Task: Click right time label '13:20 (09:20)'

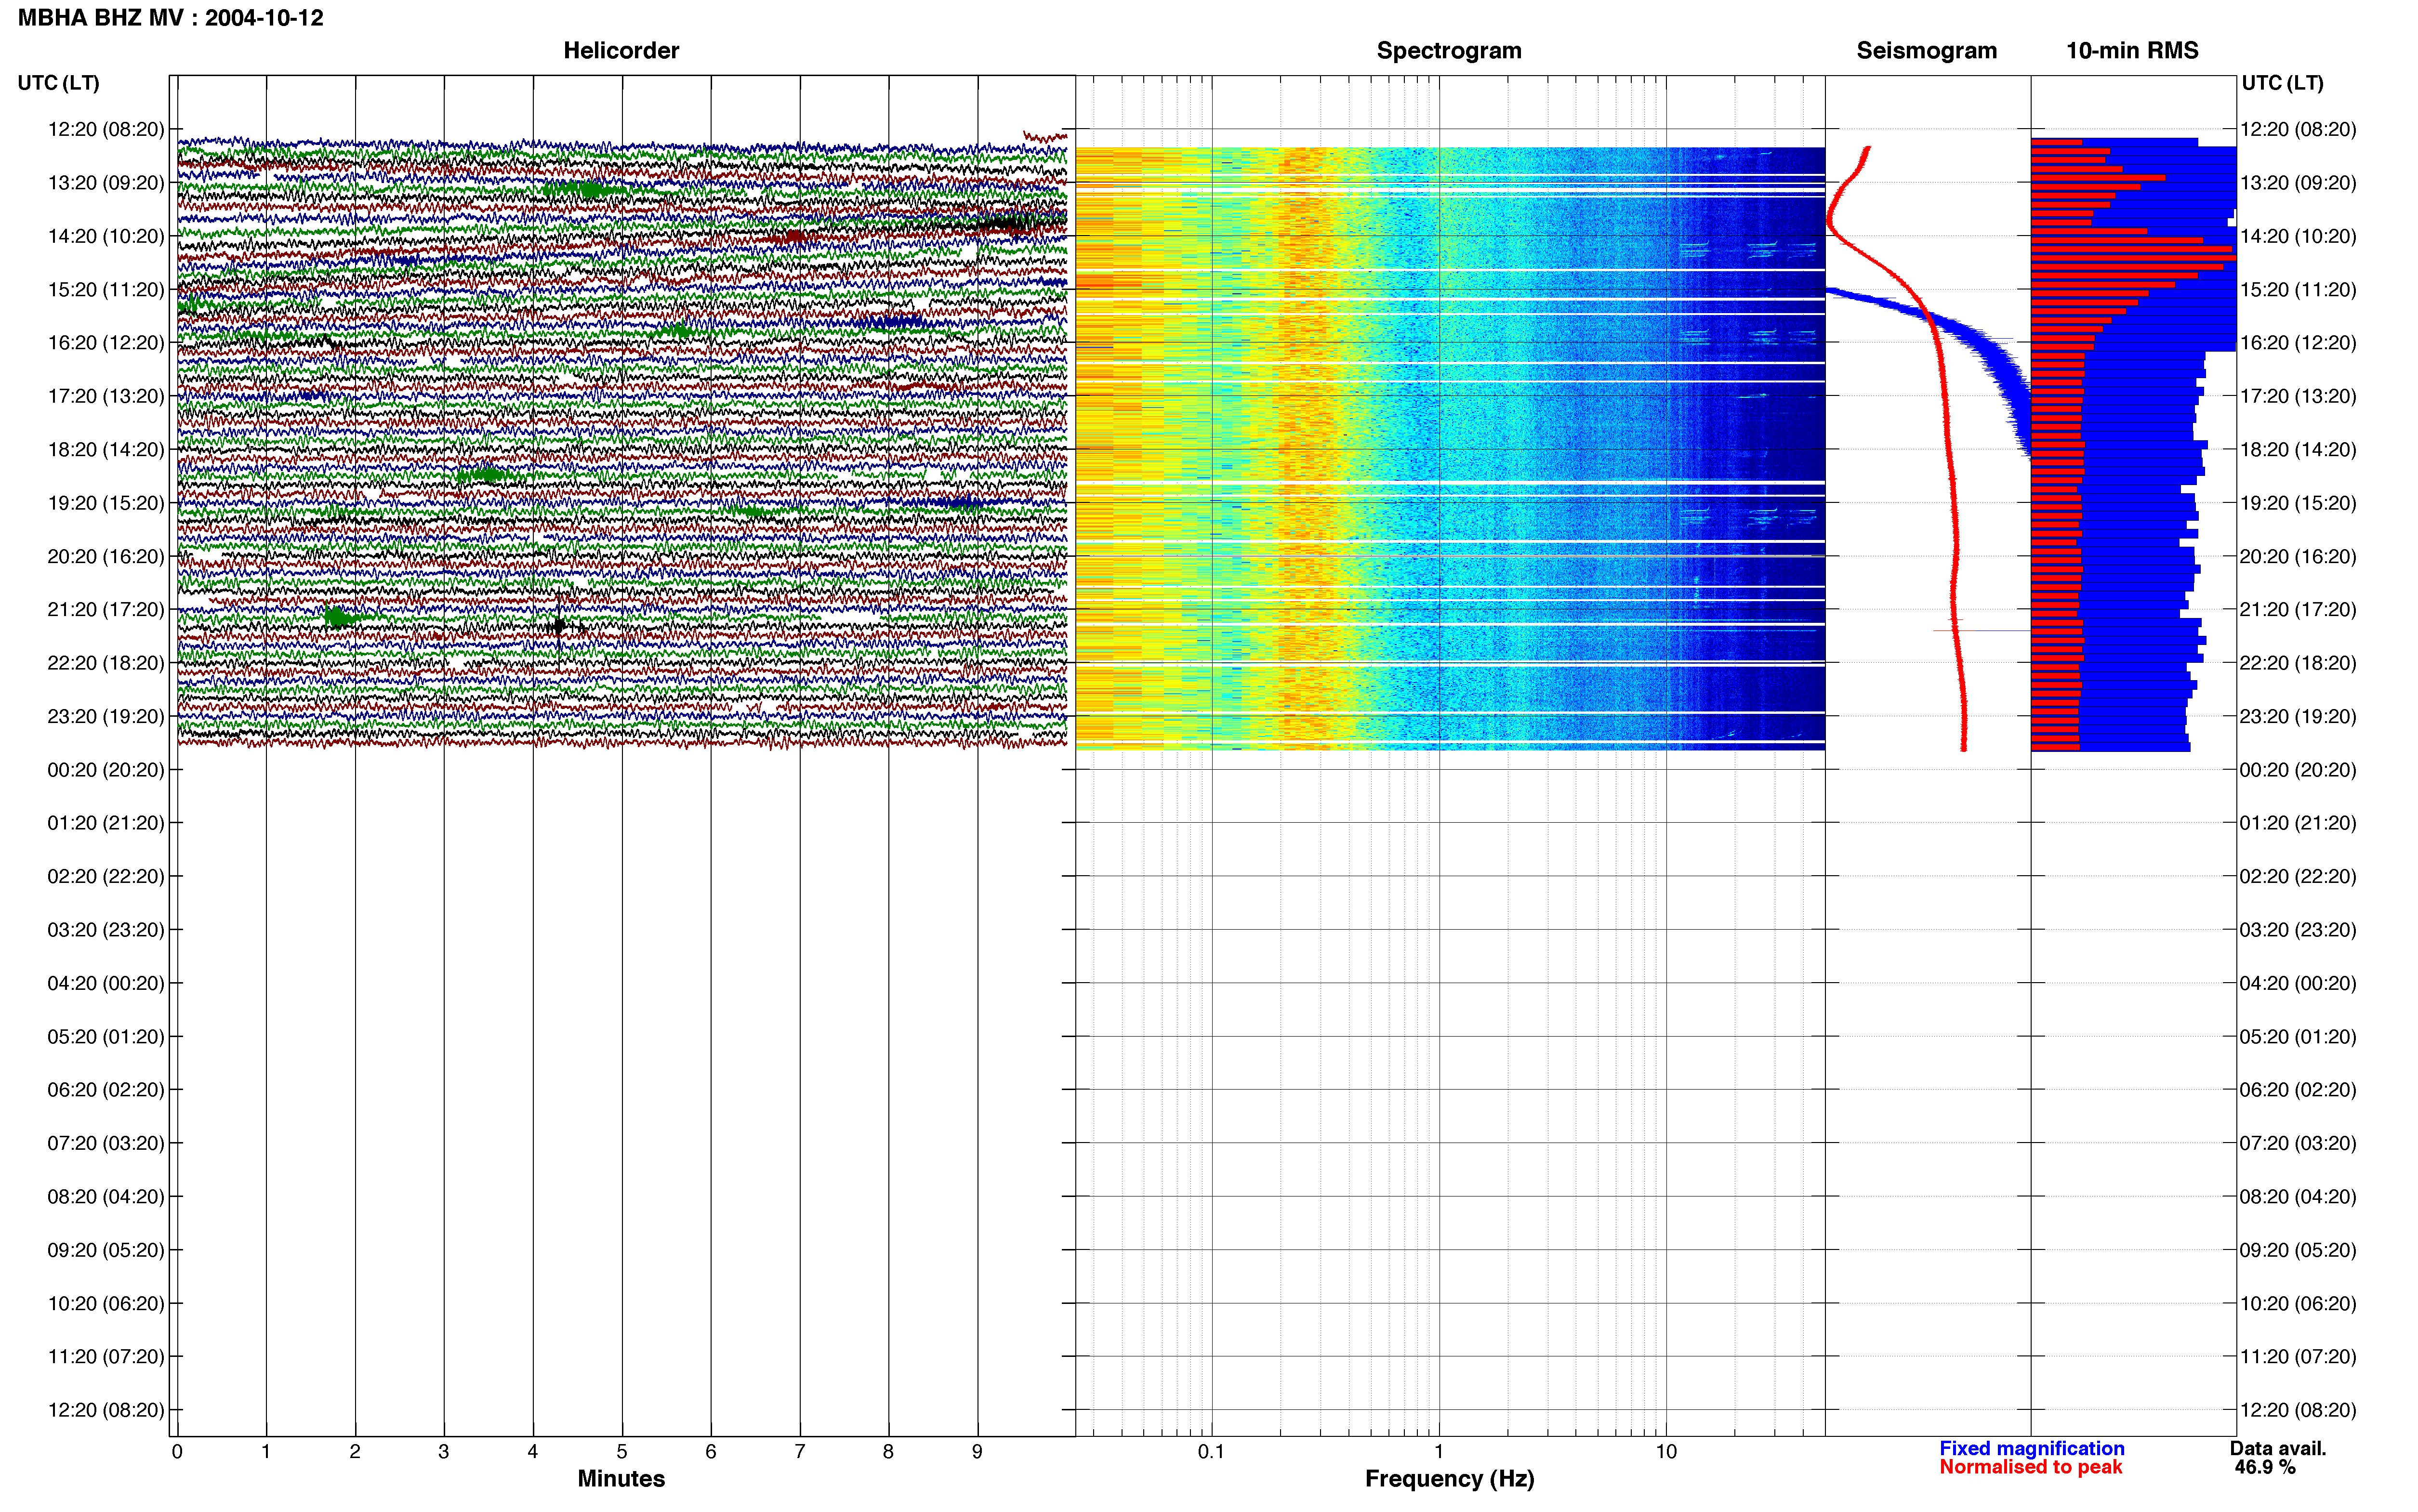Action: tap(2298, 183)
